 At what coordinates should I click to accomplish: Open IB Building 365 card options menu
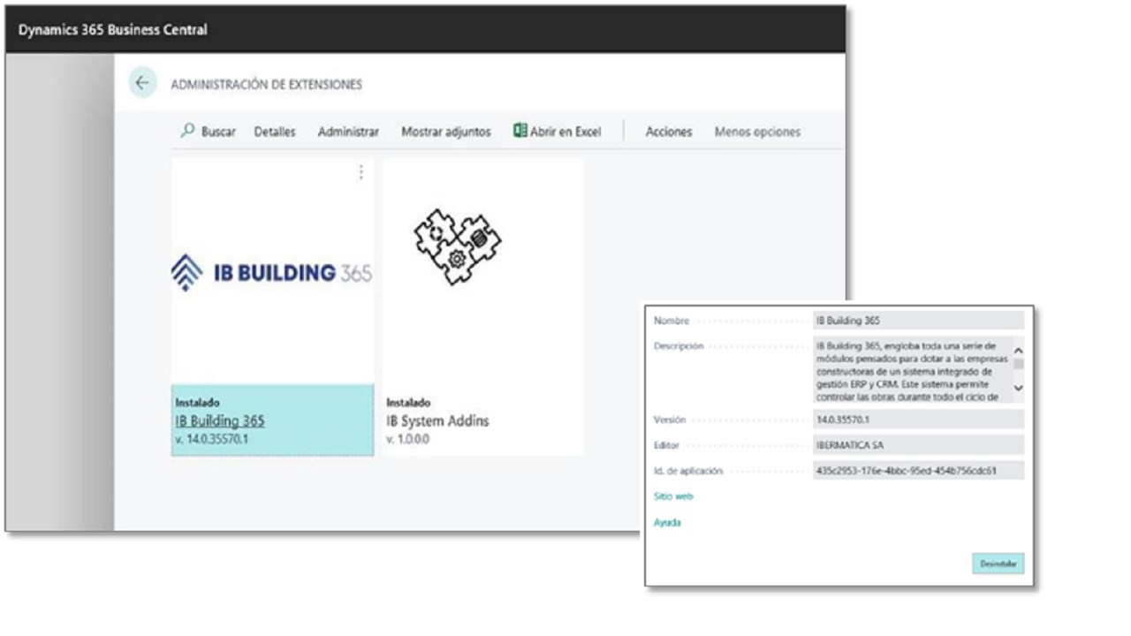(x=361, y=173)
